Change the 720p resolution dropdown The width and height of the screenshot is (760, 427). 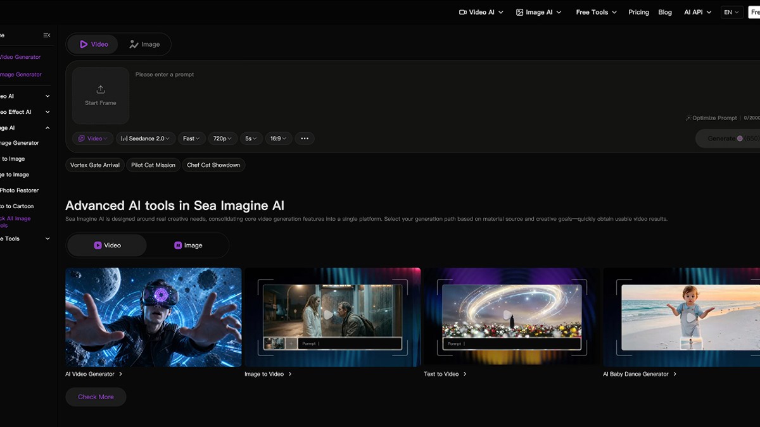(x=222, y=139)
